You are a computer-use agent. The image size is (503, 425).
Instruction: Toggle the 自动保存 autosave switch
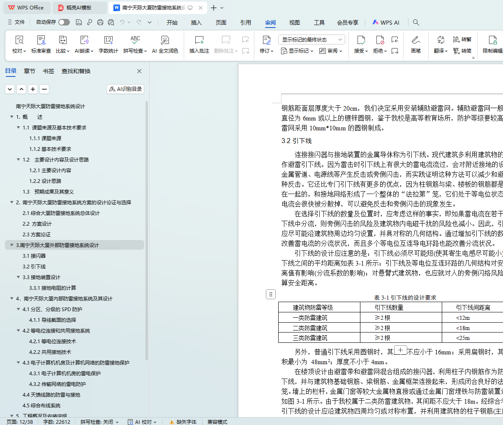click(x=64, y=22)
